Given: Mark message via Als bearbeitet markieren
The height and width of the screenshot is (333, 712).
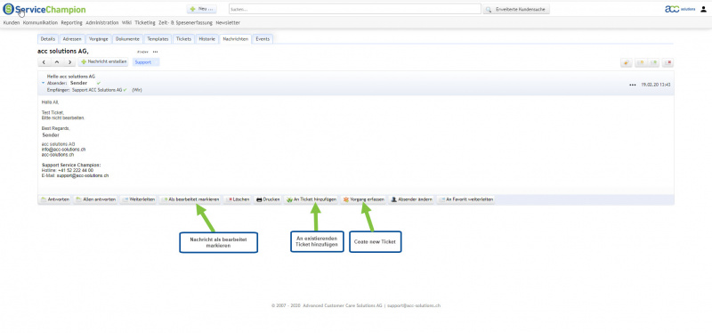Looking at the screenshot, I should (x=190, y=199).
